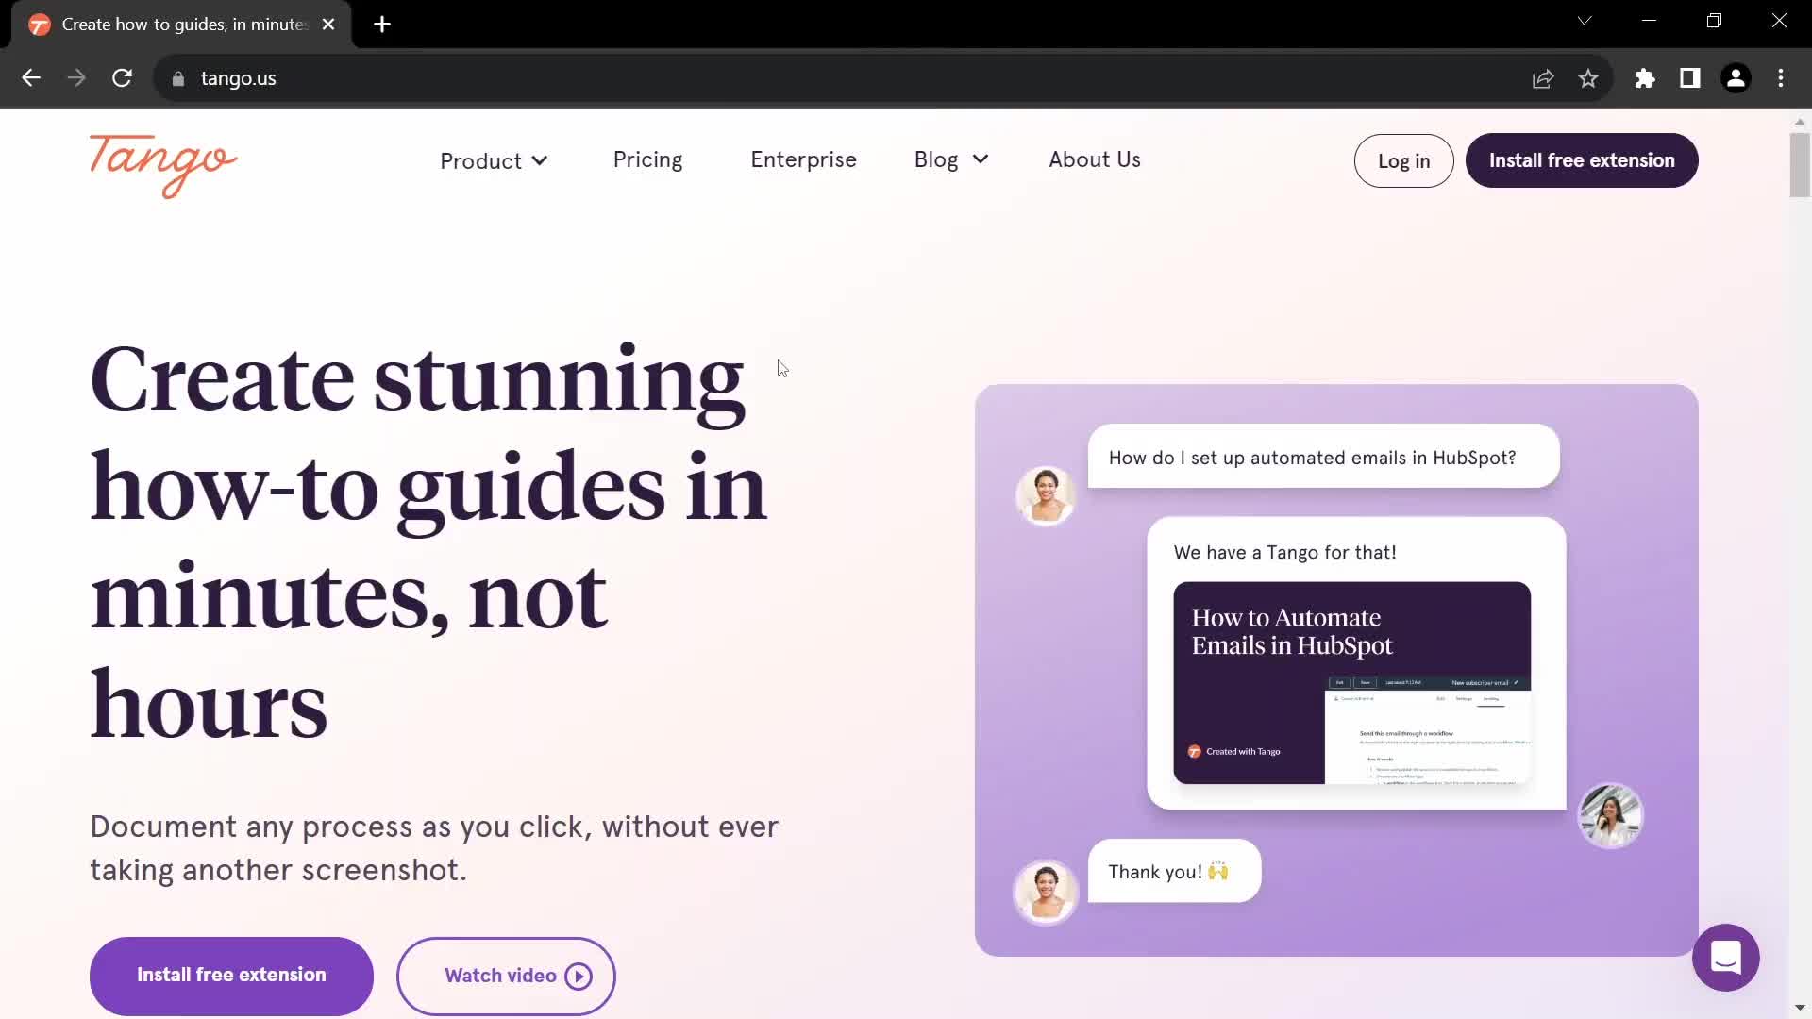1812x1019 pixels.
Task: Select the About Us menu item
Action: (1094, 159)
